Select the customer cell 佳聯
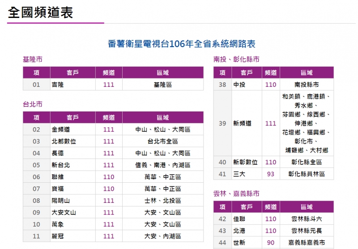358x249 pixels. (247, 219)
